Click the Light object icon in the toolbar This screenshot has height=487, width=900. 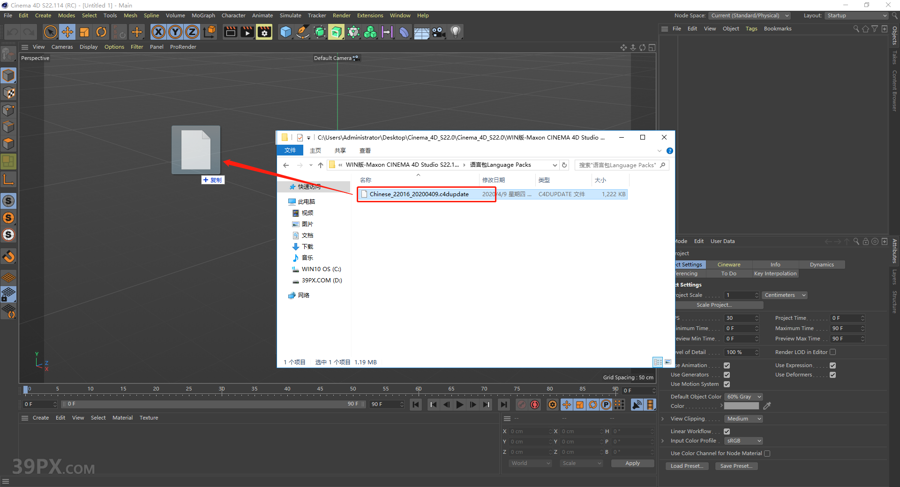(x=455, y=32)
